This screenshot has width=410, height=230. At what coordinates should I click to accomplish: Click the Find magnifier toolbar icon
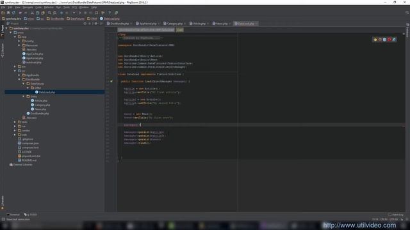coord(49,13)
